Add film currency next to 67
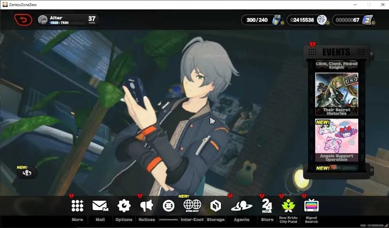This screenshot has width=389, height=228. pos(373,23)
